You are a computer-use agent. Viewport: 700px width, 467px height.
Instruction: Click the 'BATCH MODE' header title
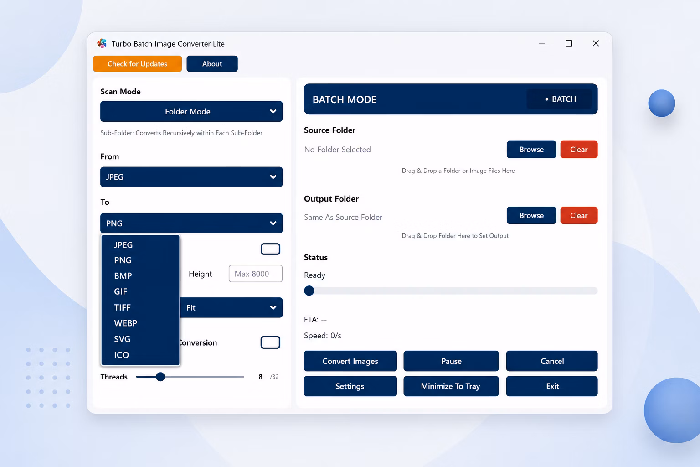click(x=345, y=99)
